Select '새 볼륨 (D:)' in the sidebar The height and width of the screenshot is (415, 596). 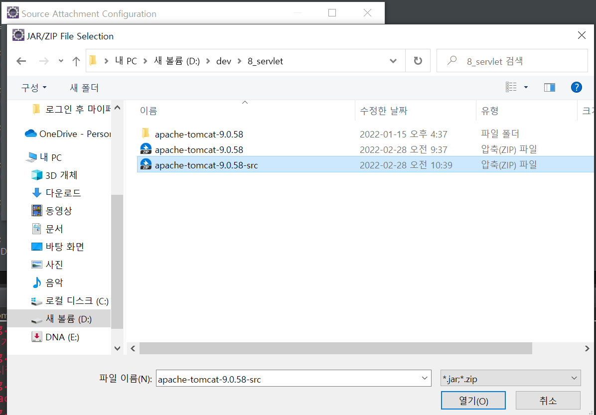point(59,319)
